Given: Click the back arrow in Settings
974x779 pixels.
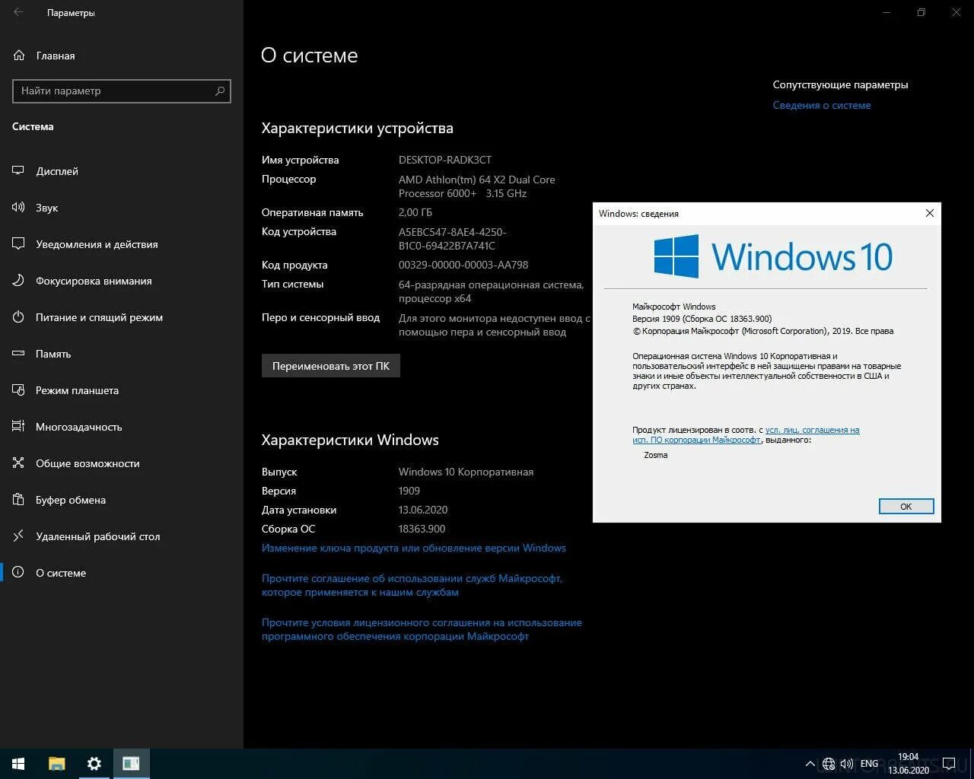Looking at the screenshot, I should [x=18, y=12].
